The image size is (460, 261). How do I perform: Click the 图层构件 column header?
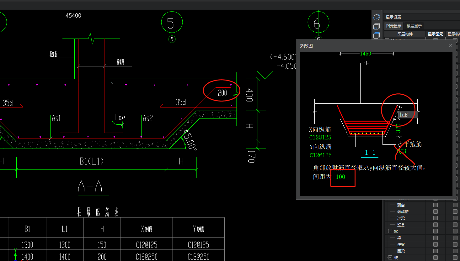pyautogui.click(x=405, y=34)
